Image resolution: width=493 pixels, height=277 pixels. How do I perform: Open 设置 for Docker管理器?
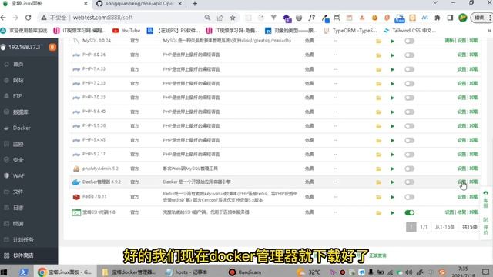click(461, 182)
